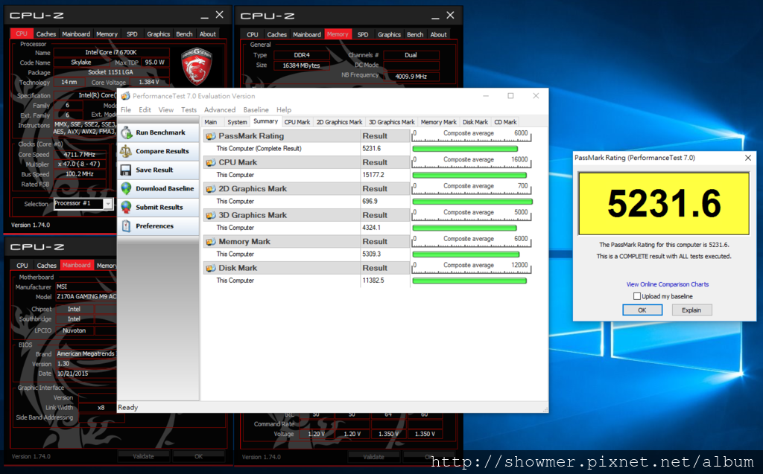Open Caches tab in top-left CPU-Z window
Screen dimensions: 763x474
tap(46, 34)
